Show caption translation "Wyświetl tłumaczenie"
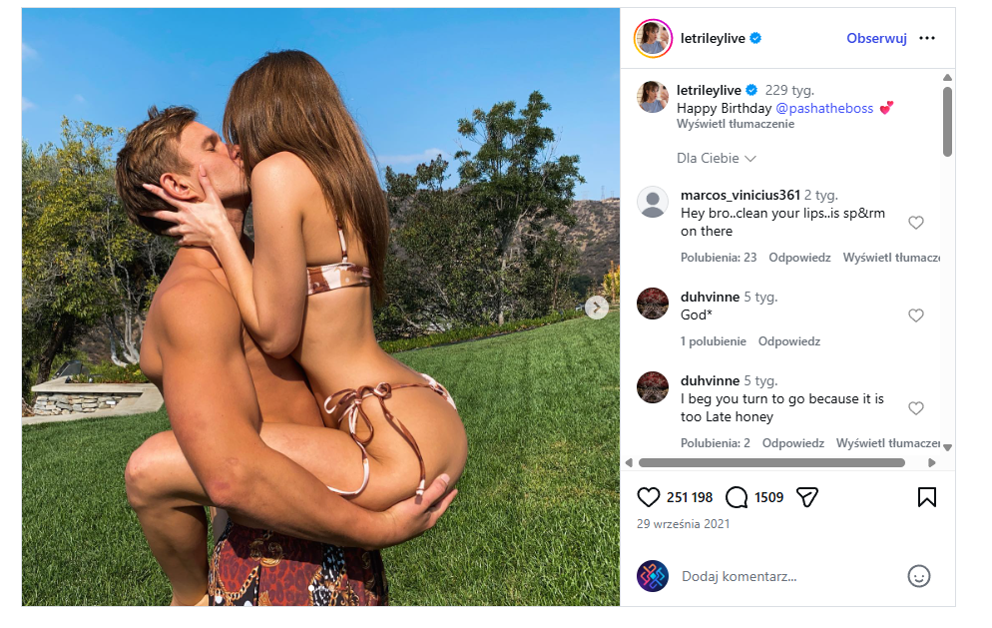The image size is (992, 628). pyautogui.click(x=736, y=125)
